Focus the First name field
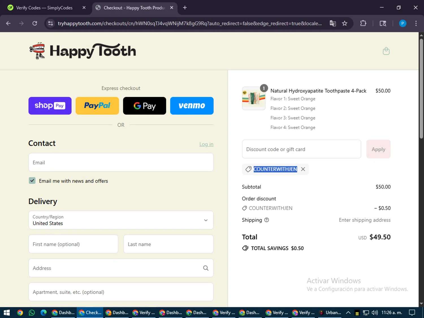 (x=73, y=244)
